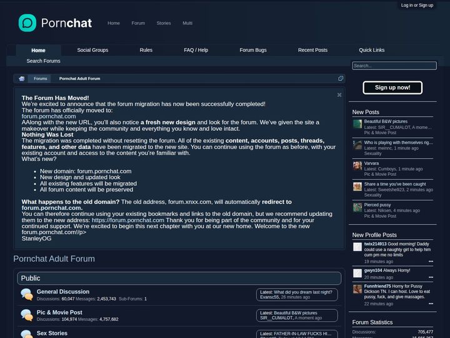The image size is (450, 338).
Task: Open Evansc55 user link
Action: coord(269,297)
